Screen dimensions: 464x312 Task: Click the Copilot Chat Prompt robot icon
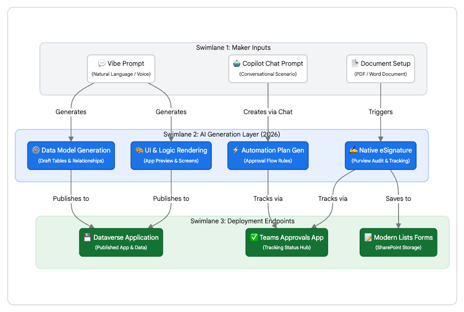coord(237,64)
